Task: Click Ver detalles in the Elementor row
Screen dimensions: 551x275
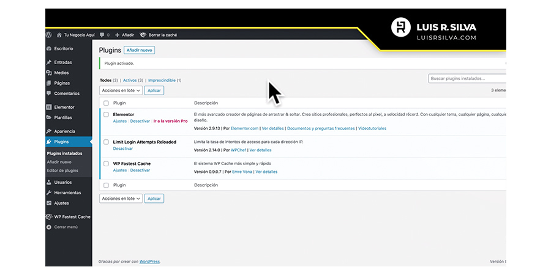Action: 272,128
